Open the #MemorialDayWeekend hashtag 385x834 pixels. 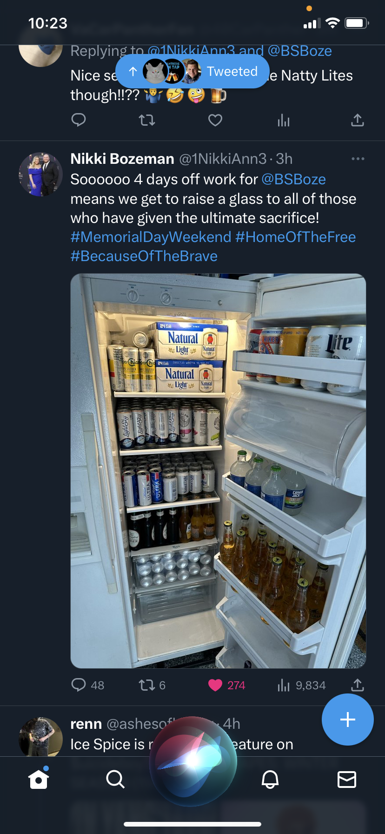coord(151,237)
